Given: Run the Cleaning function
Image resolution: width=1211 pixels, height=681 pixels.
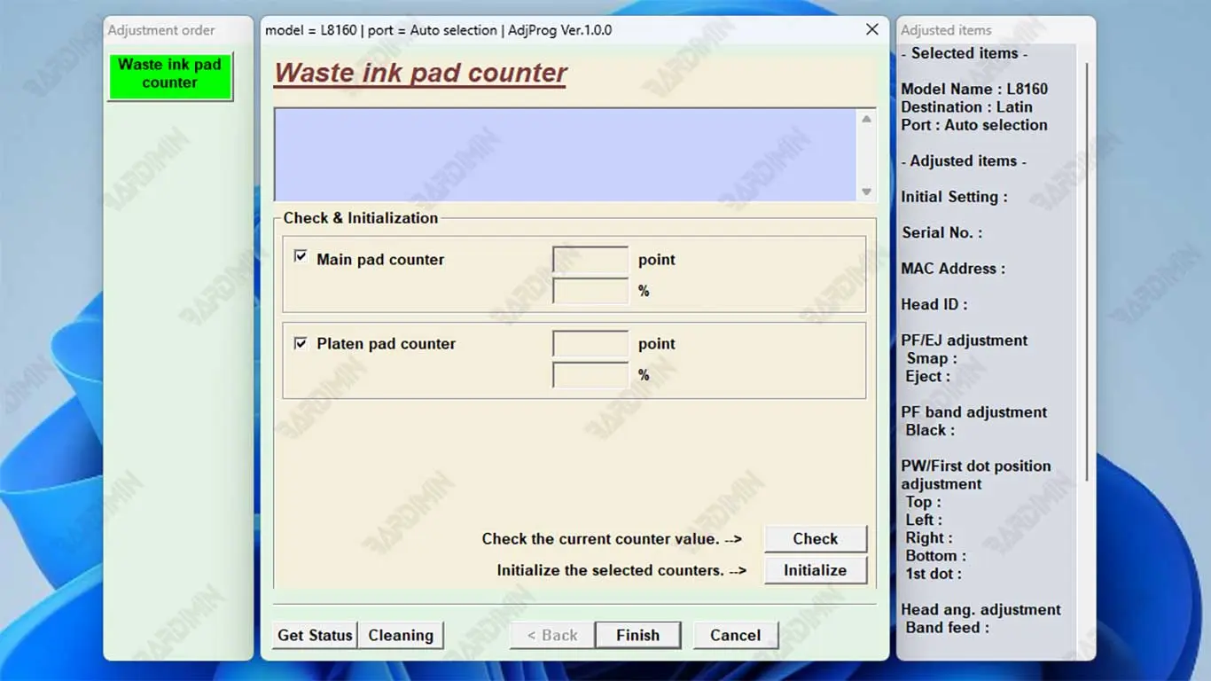Looking at the screenshot, I should click(401, 635).
